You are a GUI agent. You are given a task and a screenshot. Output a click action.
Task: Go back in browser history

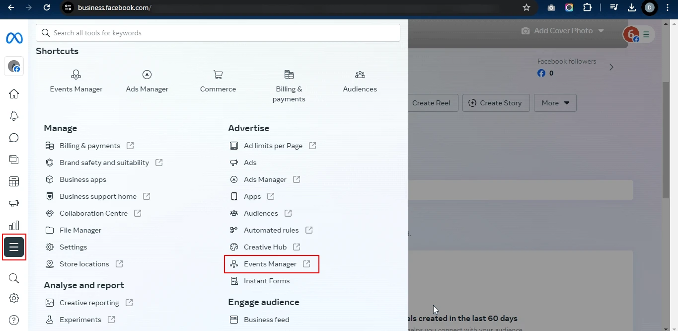point(11,7)
